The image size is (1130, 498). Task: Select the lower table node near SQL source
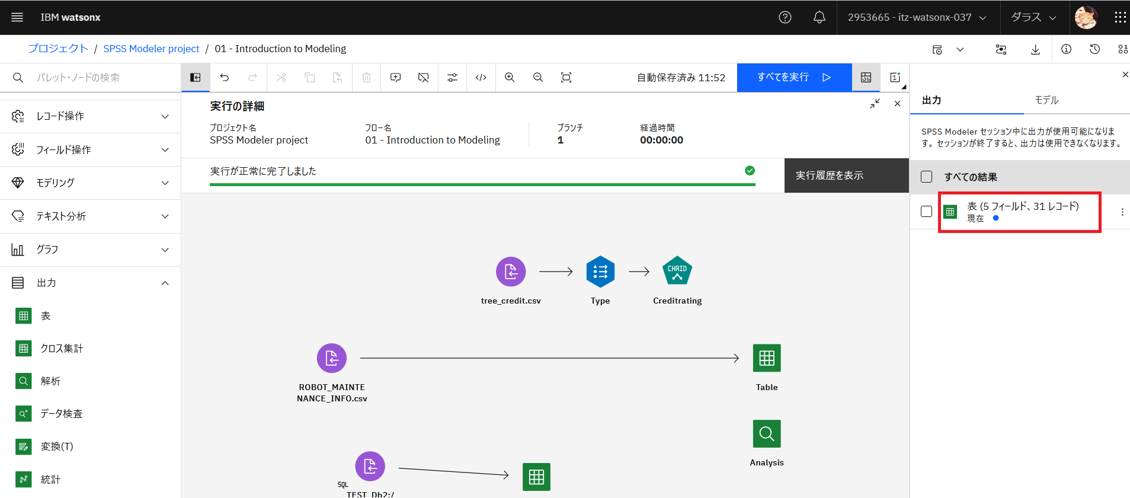(x=536, y=477)
